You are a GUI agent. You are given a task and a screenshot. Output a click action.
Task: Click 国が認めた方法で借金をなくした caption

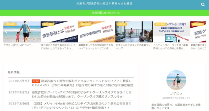58,47
